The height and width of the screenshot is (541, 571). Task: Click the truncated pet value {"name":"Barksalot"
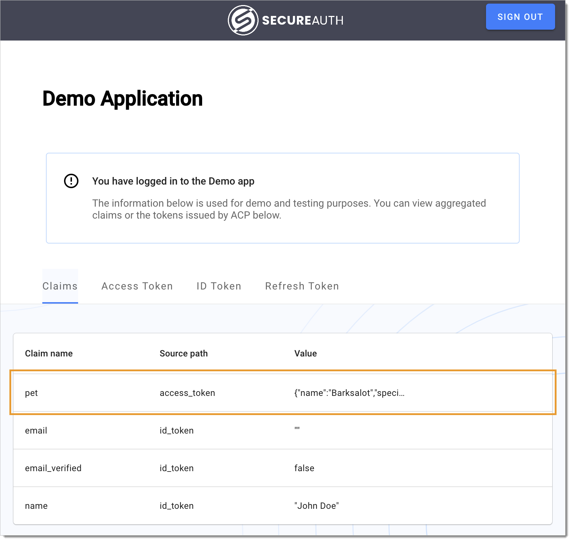[349, 393]
